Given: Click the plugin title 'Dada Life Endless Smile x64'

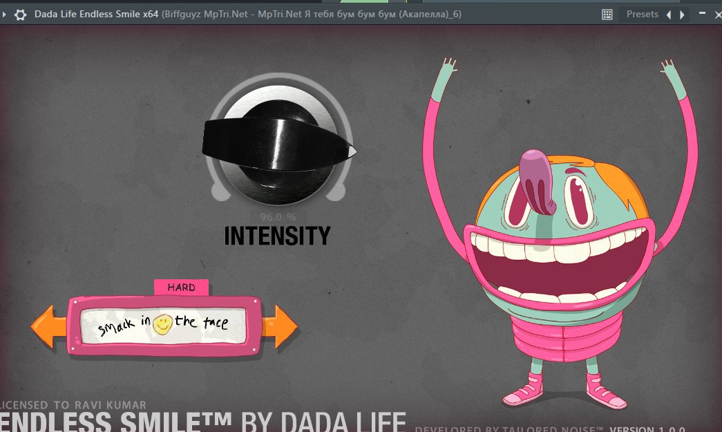Looking at the screenshot, I should (96, 15).
